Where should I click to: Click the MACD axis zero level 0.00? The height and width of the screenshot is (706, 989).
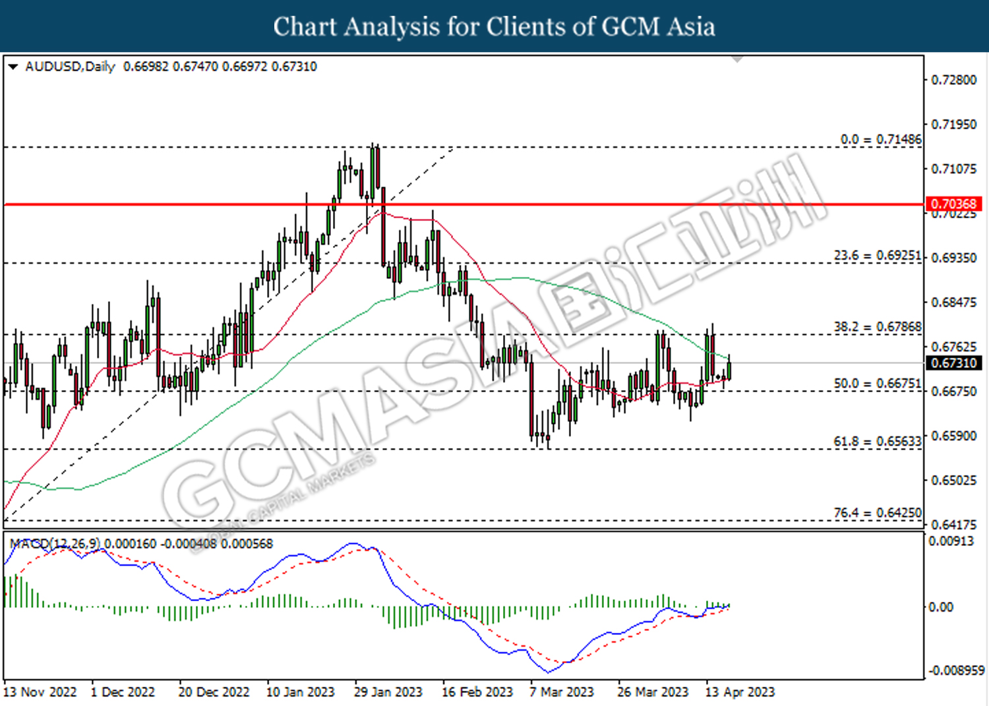pyautogui.click(x=941, y=607)
